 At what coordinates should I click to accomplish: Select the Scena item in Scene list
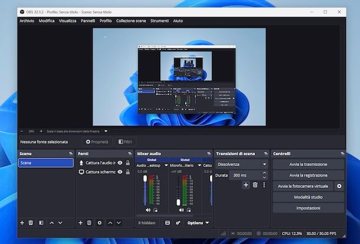pyautogui.click(x=46, y=162)
